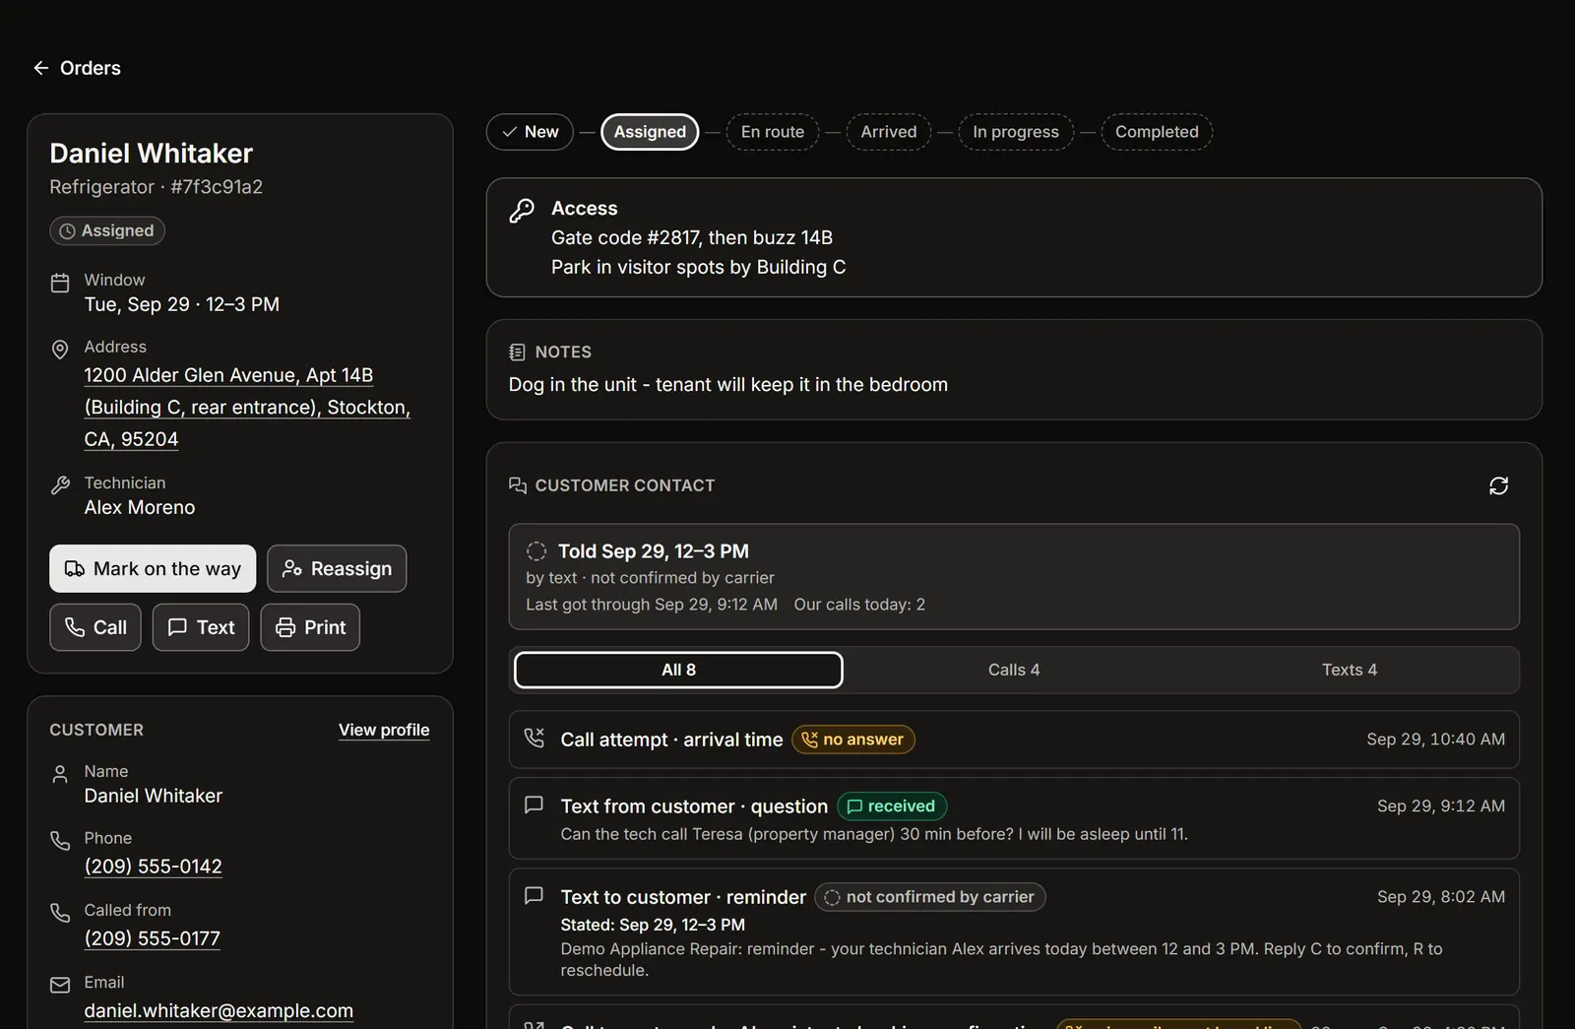This screenshot has height=1029, width=1575.
Task: Set order status to In progress
Action: coord(1016,132)
